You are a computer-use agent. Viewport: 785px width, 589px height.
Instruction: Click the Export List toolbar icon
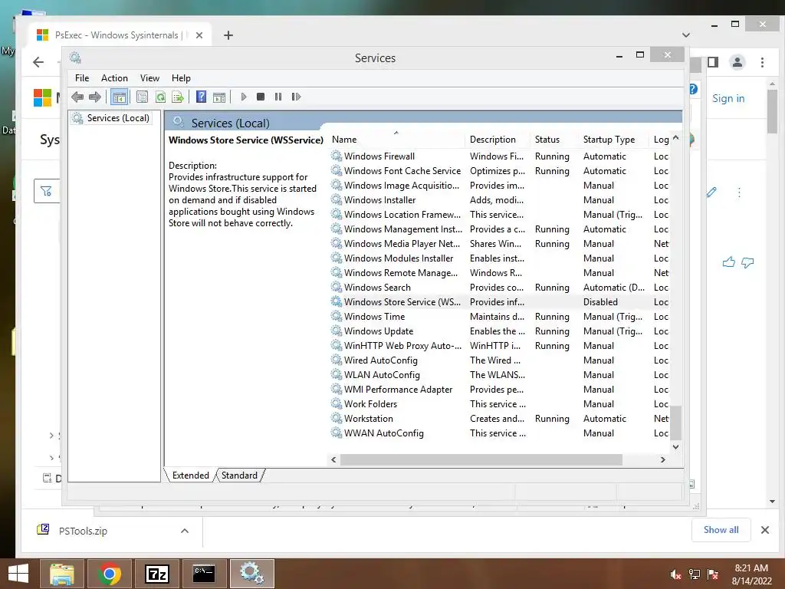tap(178, 97)
